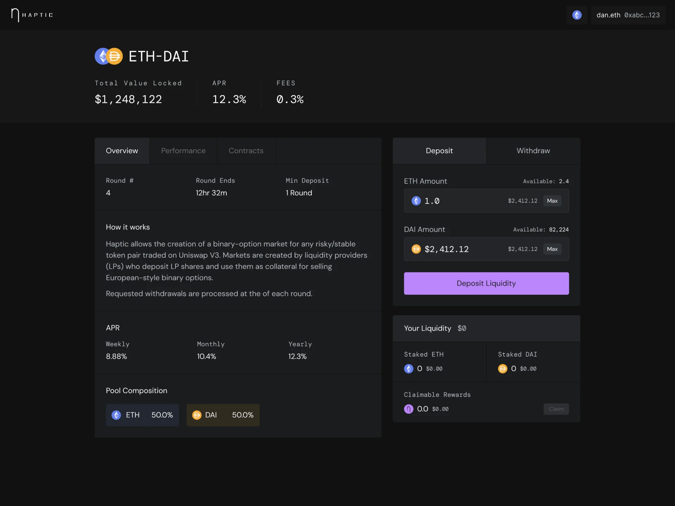
Task: Click the Staked ETH token icon
Action: point(409,369)
